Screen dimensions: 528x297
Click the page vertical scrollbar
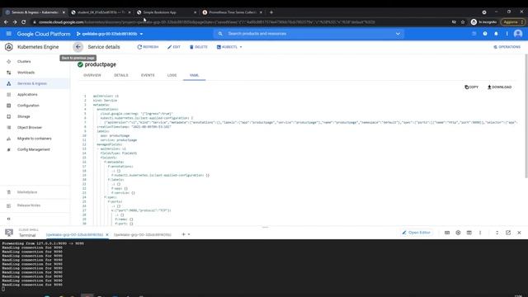pyautogui.click(x=526, y=116)
